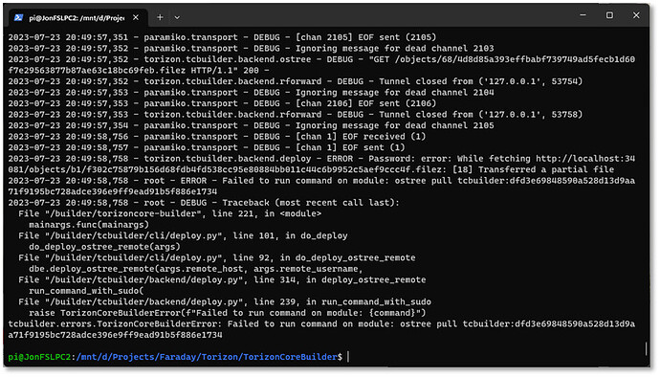Click the "/builder/torizoncore-builder" file path

(123, 213)
